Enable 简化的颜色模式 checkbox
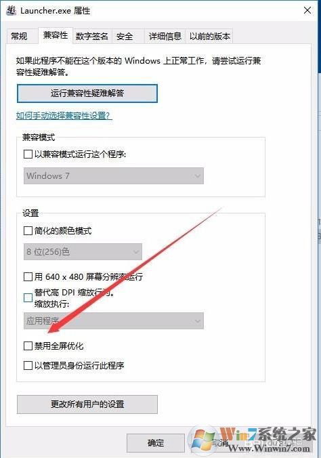The image size is (321, 458). [x=28, y=231]
